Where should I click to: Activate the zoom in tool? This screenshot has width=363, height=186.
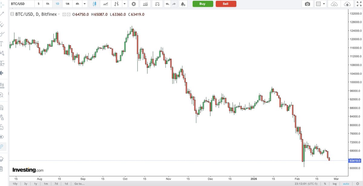[2, 95]
